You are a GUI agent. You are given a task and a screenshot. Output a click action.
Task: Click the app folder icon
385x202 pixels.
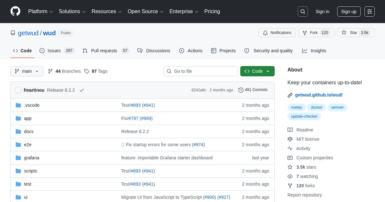point(18,118)
